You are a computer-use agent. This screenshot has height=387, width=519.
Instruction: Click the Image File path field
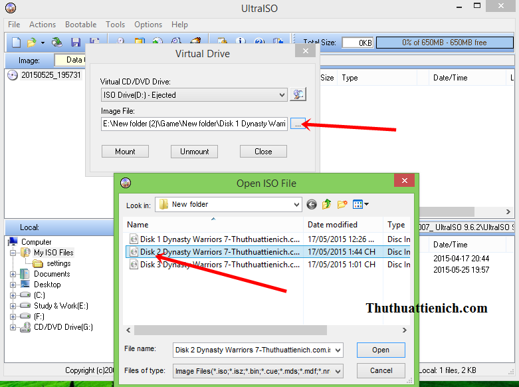pyautogui.click(x=194, y=124)
